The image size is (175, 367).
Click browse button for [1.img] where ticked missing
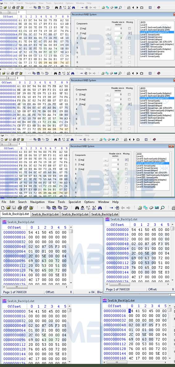click(x=108, y=33)
